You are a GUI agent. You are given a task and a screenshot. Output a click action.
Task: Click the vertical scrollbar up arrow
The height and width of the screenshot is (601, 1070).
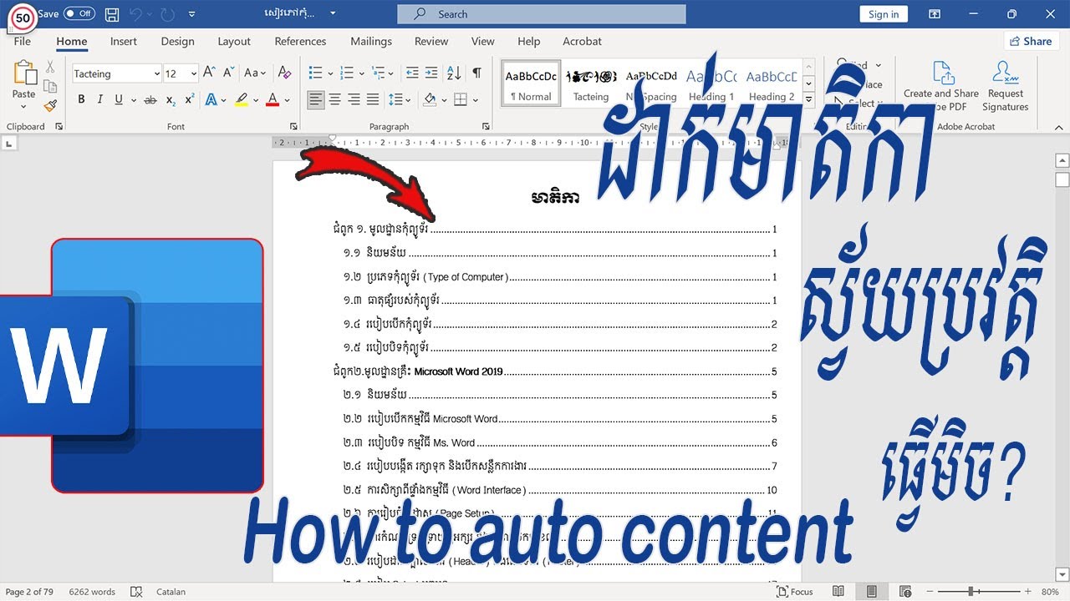(1062, 160)
